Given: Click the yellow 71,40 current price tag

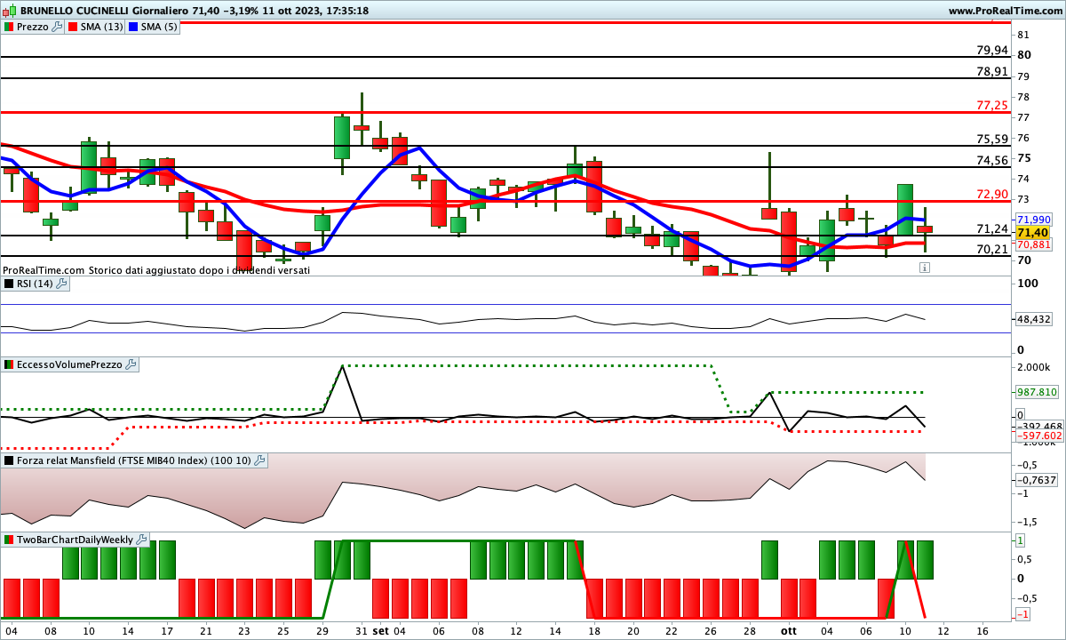Looking at the screenshot, I should pyautogui.click(x=1034, y=232).
